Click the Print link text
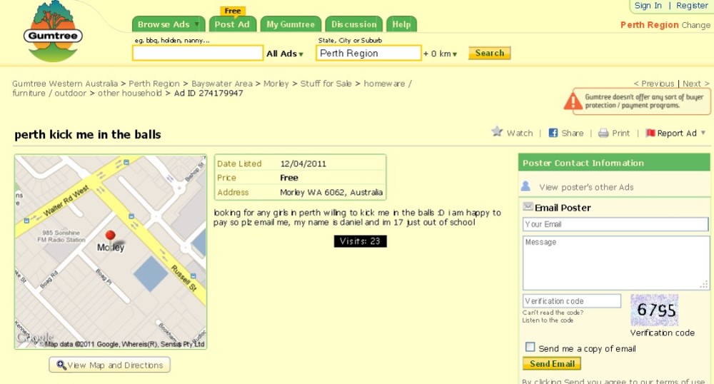714x384 pixels. click(620, 133)
